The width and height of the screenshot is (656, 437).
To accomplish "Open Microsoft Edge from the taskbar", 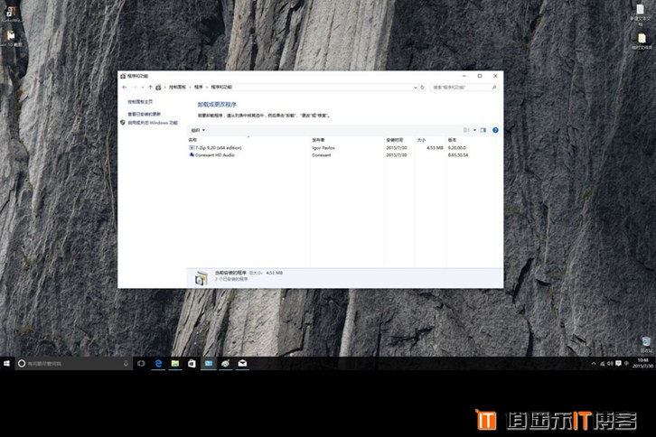I will (x=157, y=363).
